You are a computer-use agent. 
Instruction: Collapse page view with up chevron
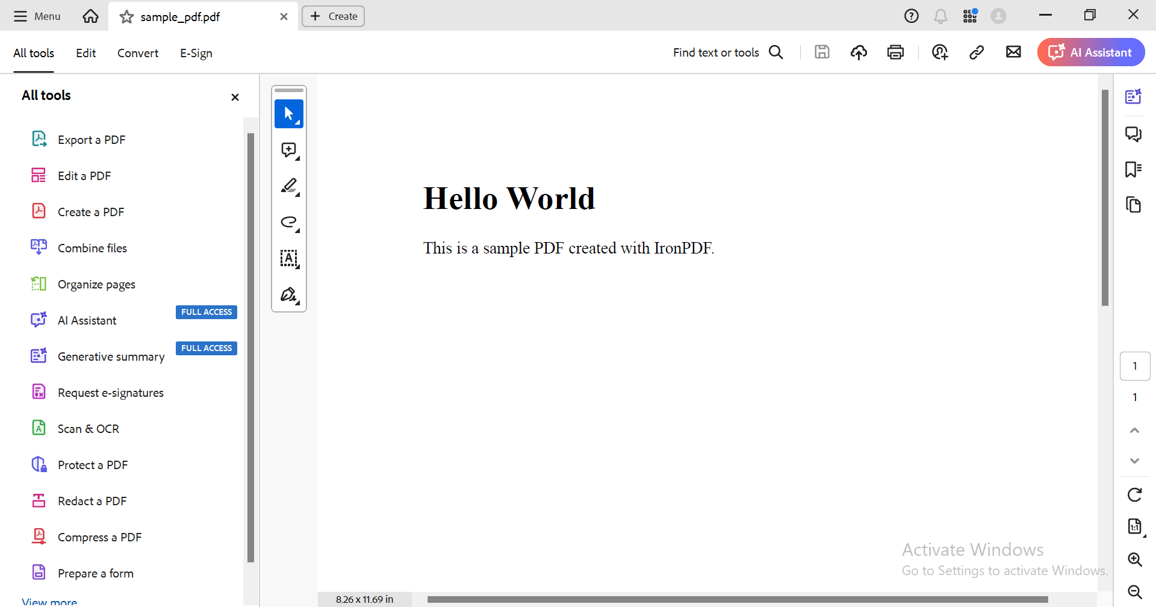coord(1134,430)
